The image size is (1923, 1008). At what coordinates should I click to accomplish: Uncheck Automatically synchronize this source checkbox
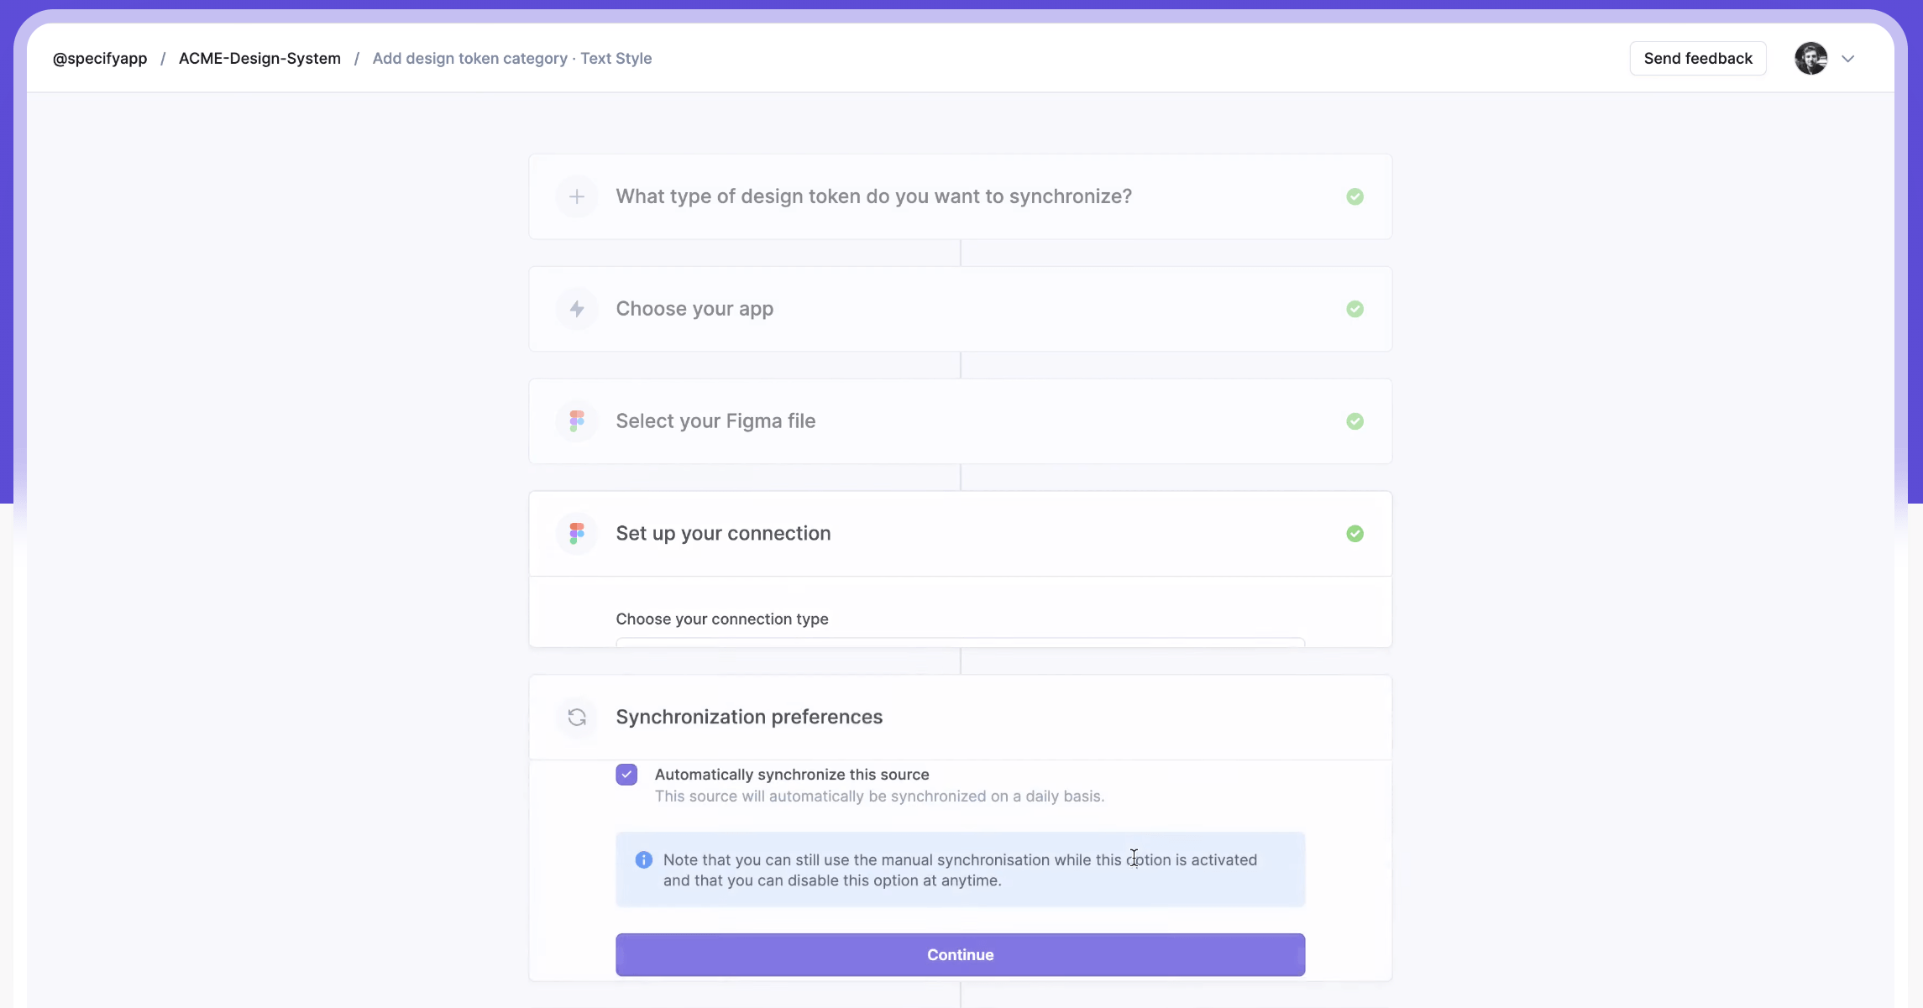click(626, 775)
